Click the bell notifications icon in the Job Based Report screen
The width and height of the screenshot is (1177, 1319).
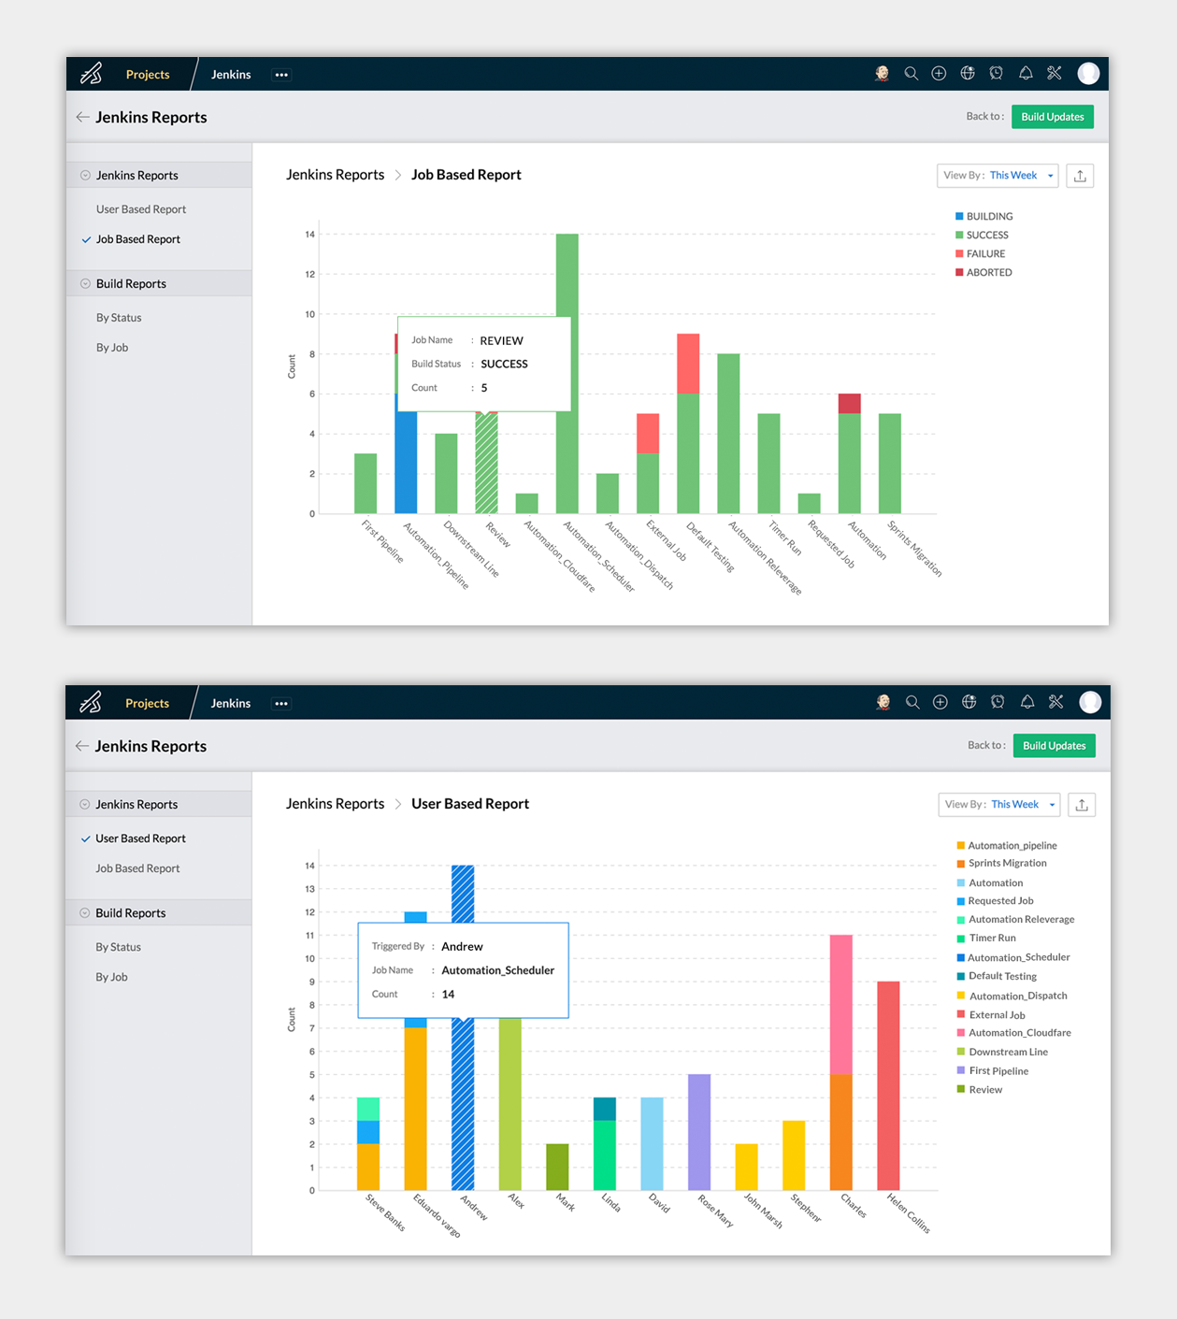pos(1026,73)
